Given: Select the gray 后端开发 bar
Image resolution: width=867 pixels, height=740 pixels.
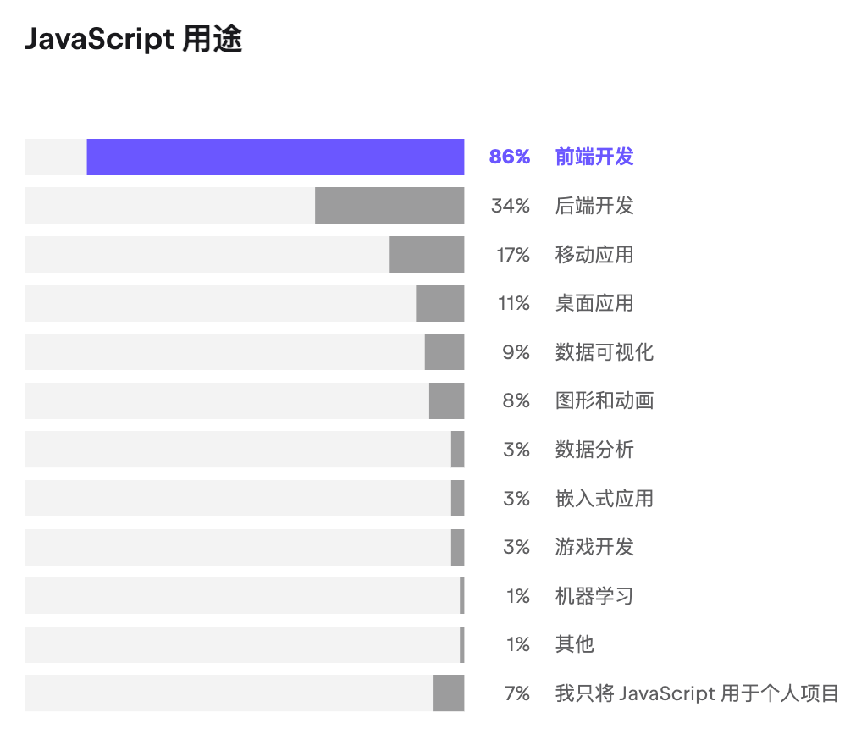Looking at the screenshot, I should [x=389, y=206].
